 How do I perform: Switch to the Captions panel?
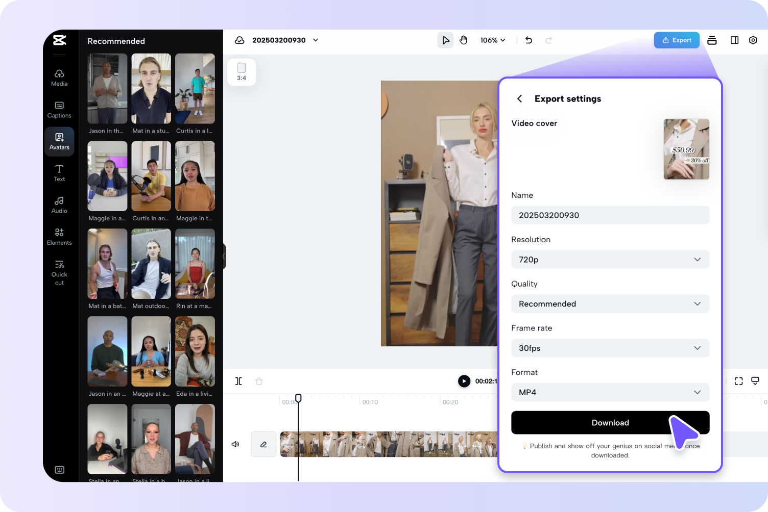click(x=59, y=109)
